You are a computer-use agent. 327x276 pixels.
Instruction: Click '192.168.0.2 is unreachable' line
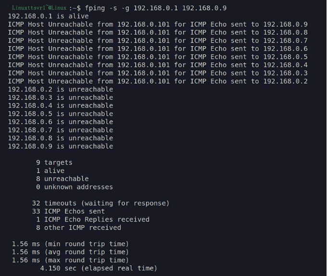(x=61, y=90)
